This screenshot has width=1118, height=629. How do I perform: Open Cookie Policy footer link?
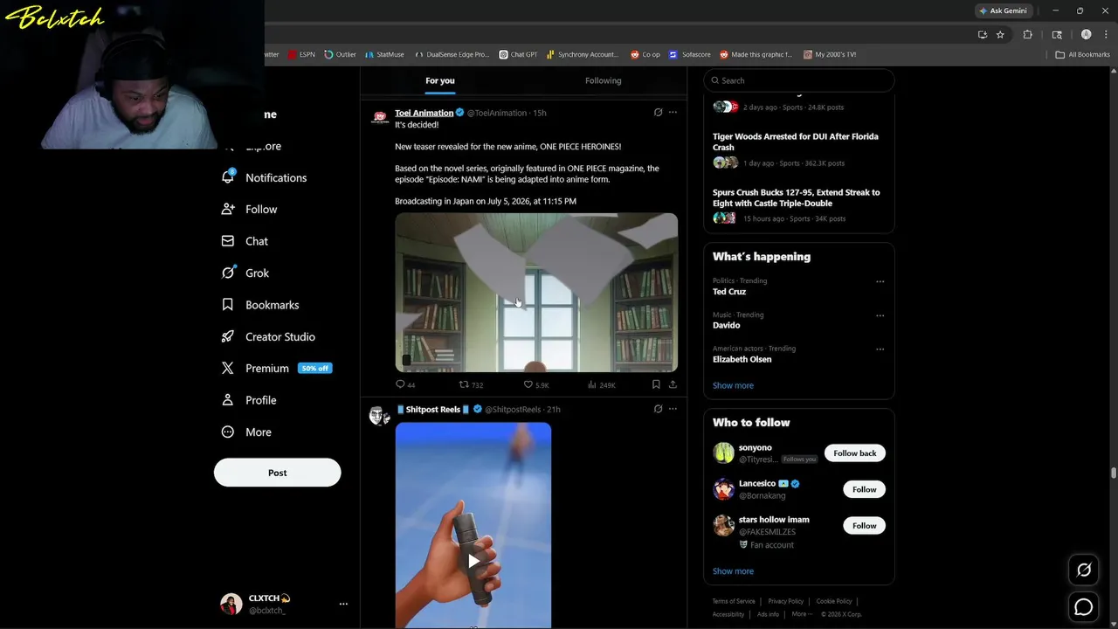click(834, 601)
